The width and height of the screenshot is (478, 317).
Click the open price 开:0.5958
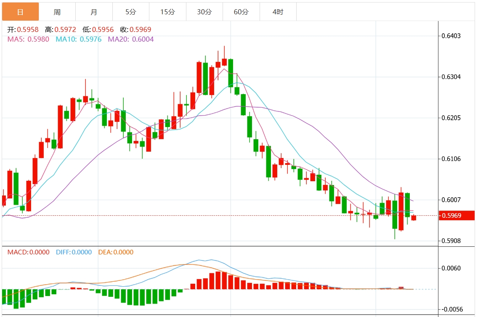point(23,29)
